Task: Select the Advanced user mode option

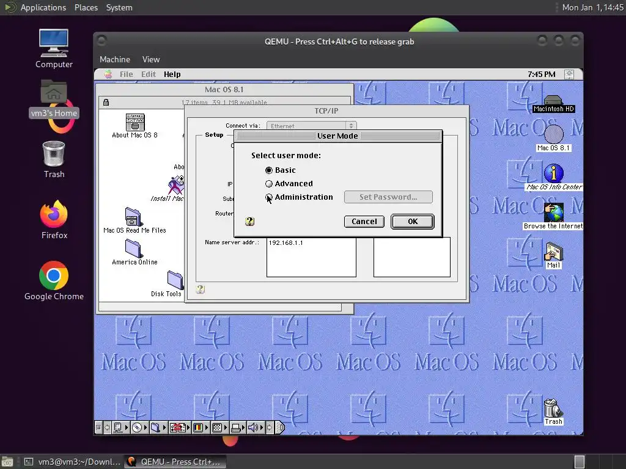Action: pos(269,184)
